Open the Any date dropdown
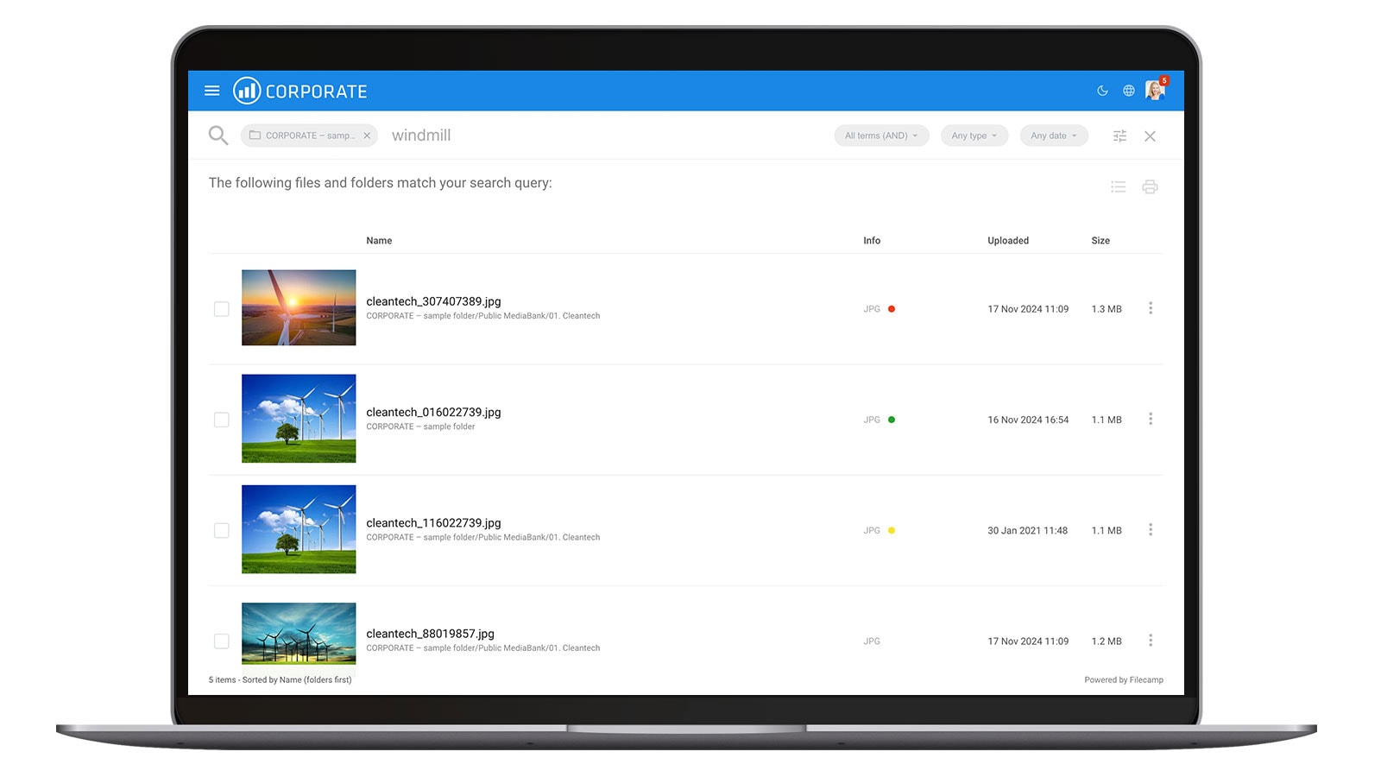The image size is (1381, 777). tap(1054, 136)
